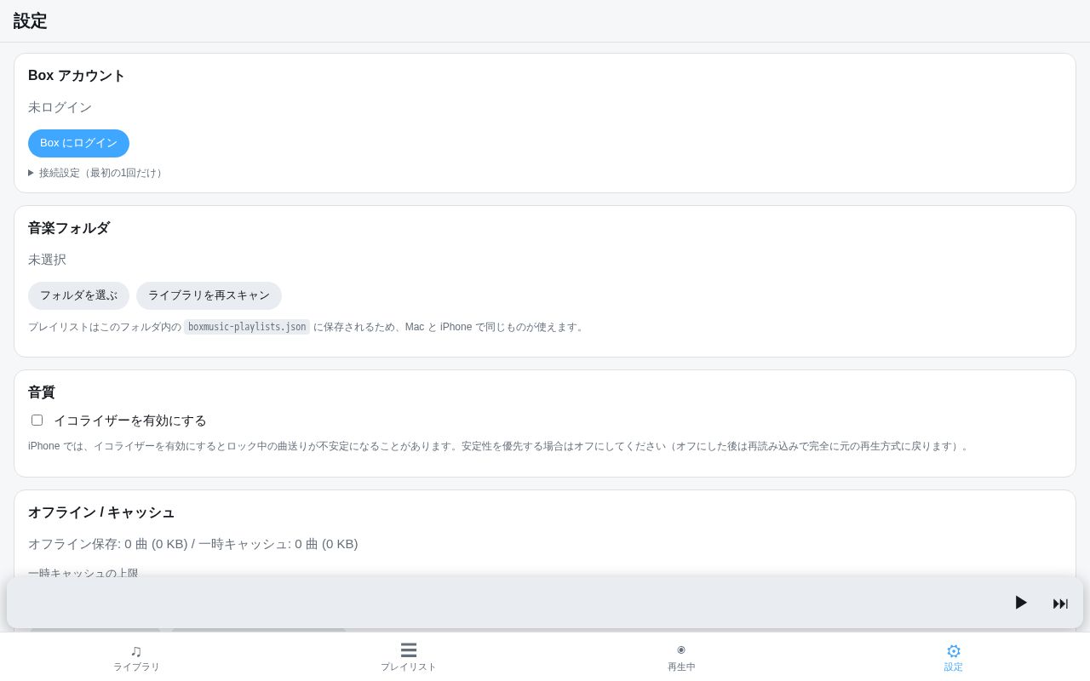The width and height of the screenshot is (1090, 681).
Task: Click the オフライン保存 cache status line
Action: (x=193, y=544)
